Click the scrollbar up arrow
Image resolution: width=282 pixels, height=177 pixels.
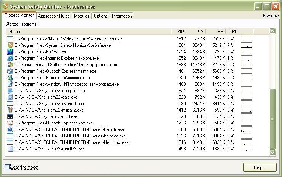pos(272,31)
